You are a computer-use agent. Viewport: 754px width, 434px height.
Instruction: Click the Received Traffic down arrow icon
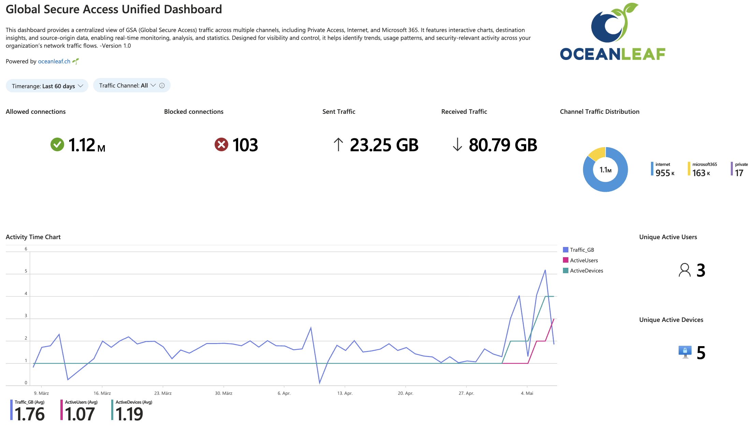[457, 144]
